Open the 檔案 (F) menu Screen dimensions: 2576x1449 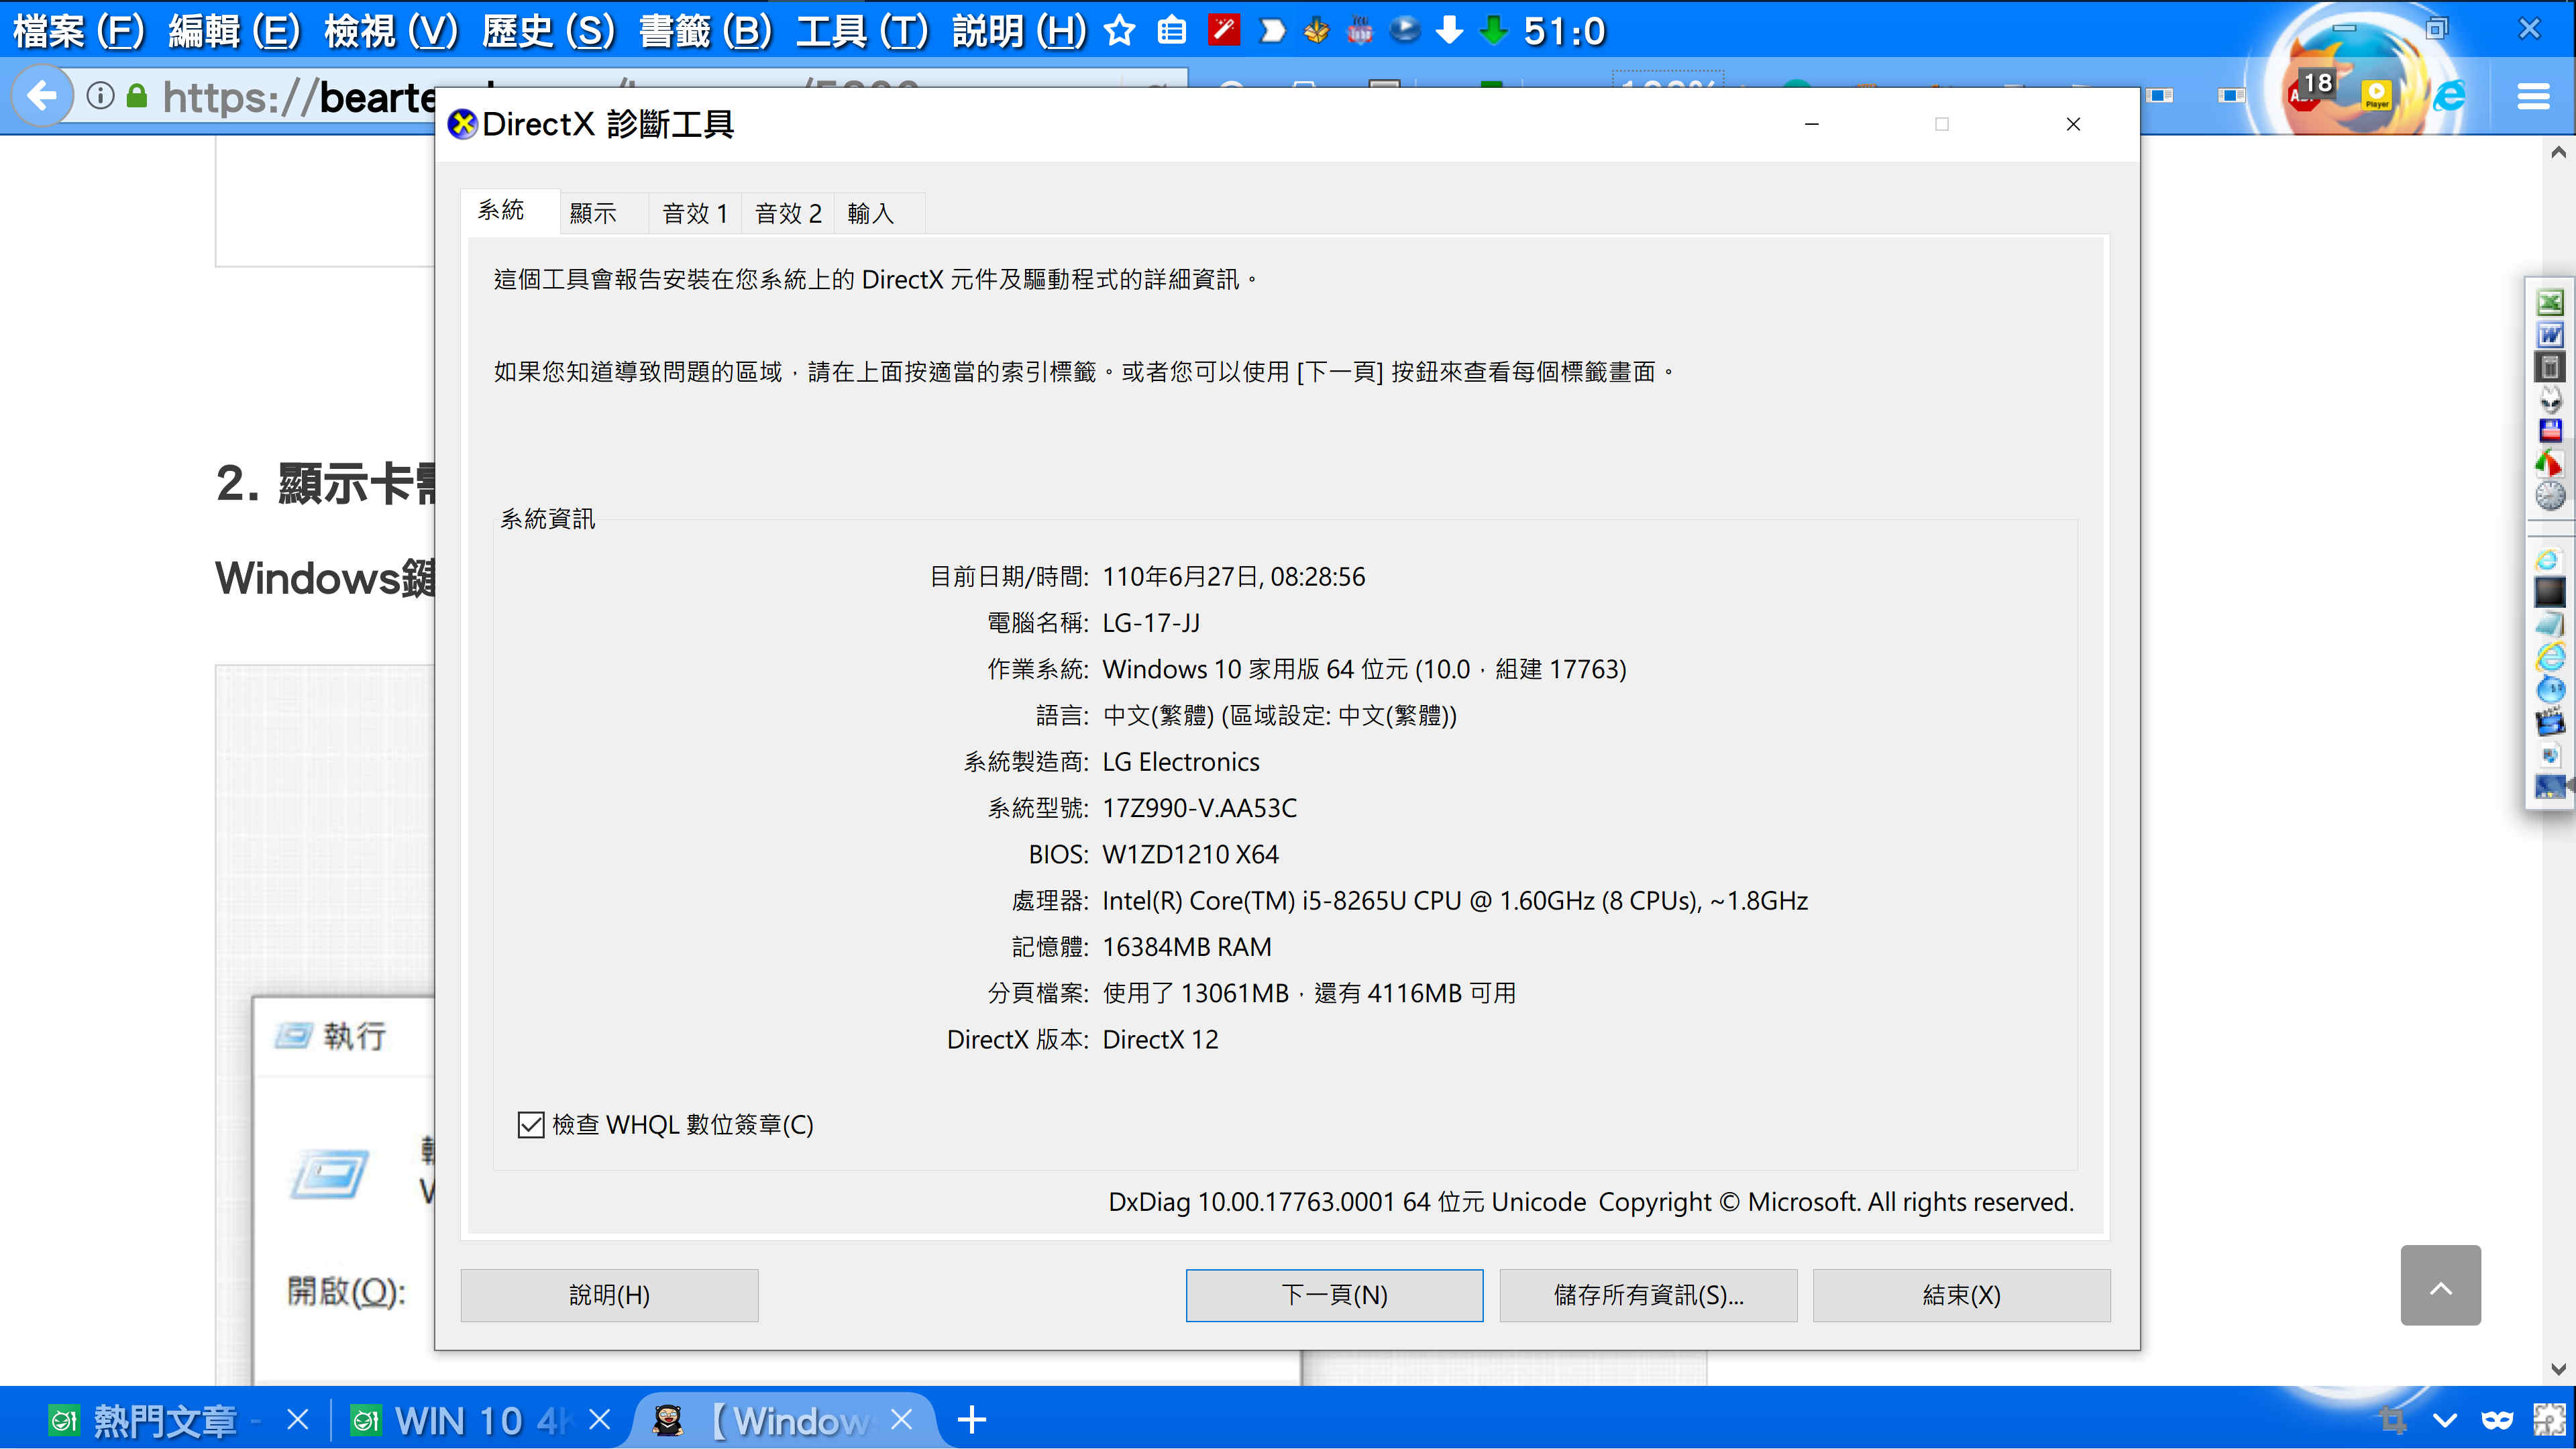79,31
